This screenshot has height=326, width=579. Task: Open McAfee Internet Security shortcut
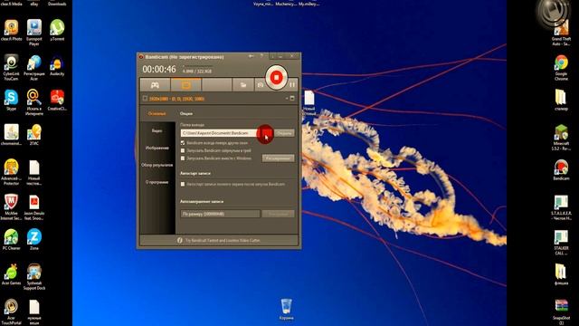click(x=11, y=207)
